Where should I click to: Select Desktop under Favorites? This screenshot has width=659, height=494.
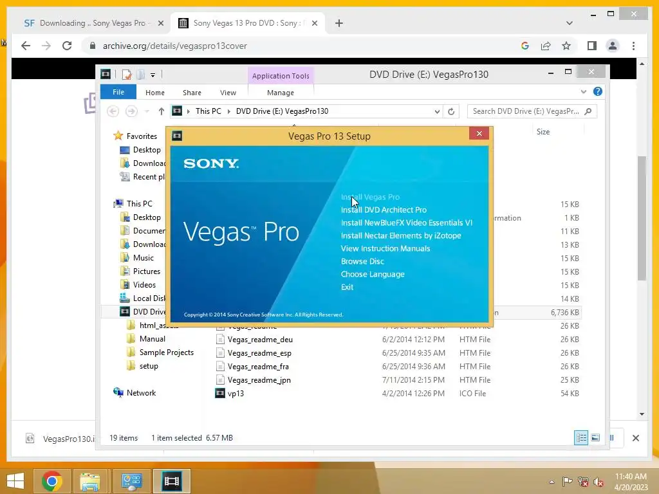tap(147, 150)
